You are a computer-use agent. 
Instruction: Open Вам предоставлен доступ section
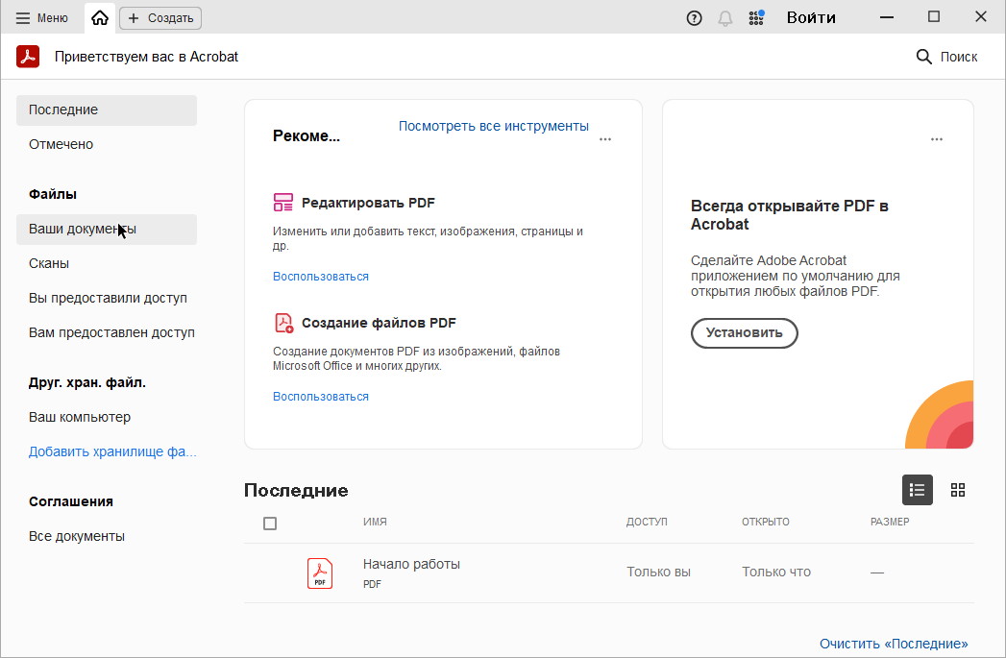[107, 333]
